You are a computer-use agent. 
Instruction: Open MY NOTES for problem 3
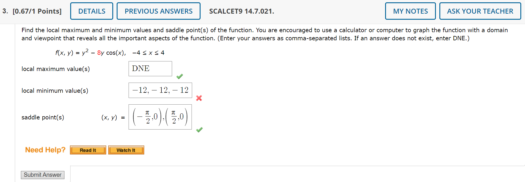[x=410, y=11]
